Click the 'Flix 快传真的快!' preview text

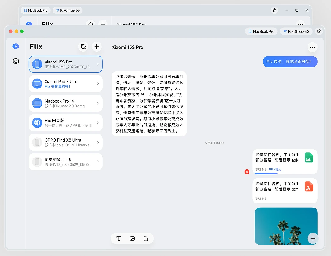click(57, 86)
